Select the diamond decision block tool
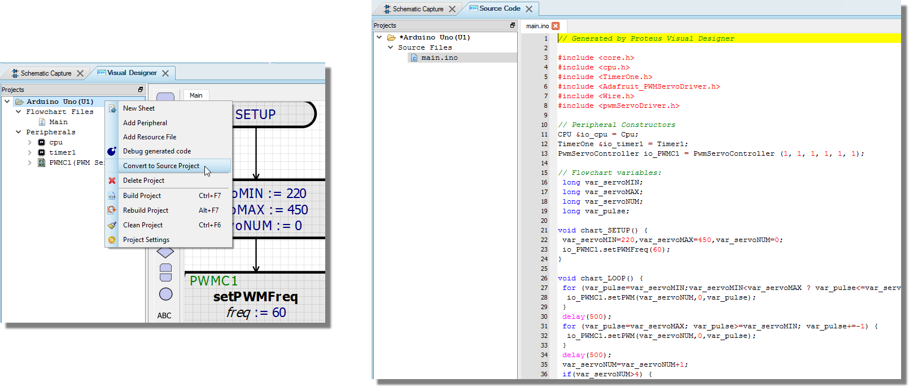909x387 pixels. 165,252
